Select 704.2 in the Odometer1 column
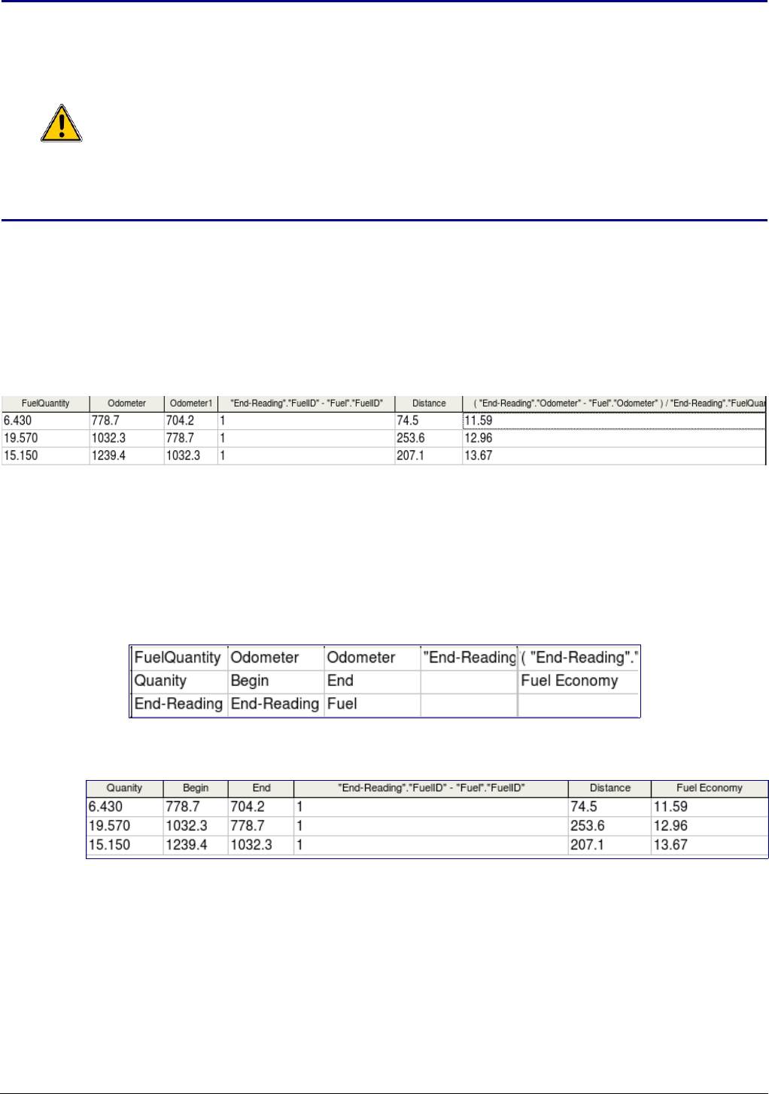The height and width of the screenshot is (1094, 769). (x=181, y=421)
